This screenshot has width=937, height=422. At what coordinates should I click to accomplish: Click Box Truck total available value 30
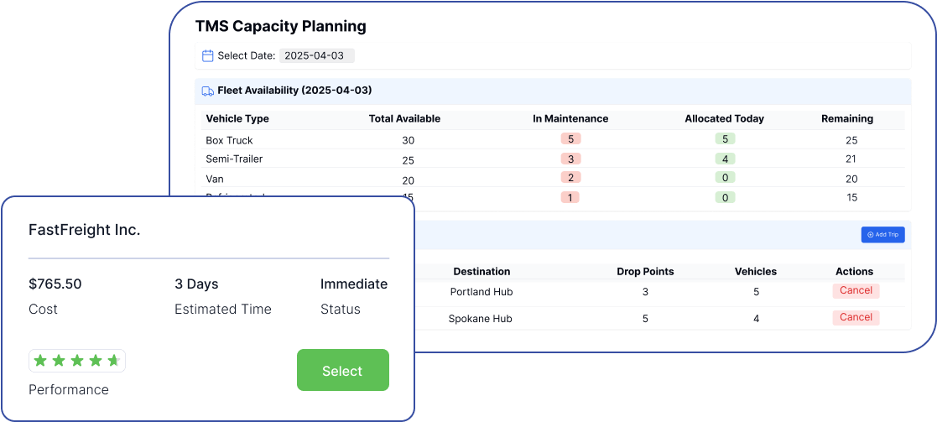409,141
